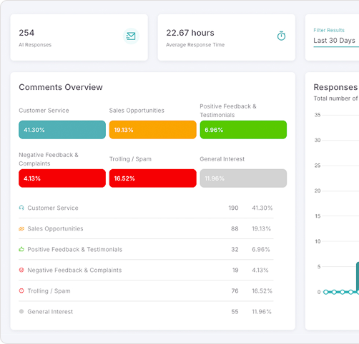The height and width of the screenshot is (344, 359).
Task: Select the red 4.13% Negative Feedback bar
Action: click(x=62, y=178)
